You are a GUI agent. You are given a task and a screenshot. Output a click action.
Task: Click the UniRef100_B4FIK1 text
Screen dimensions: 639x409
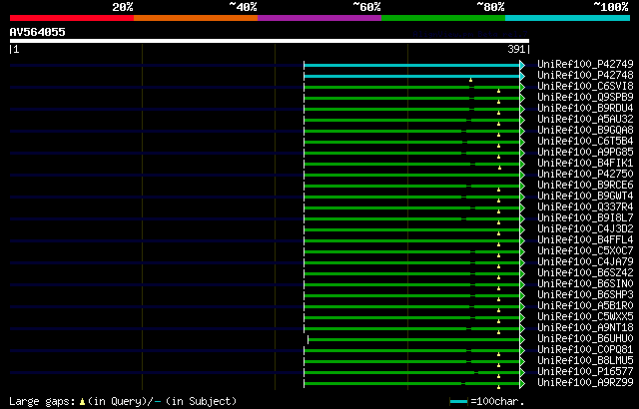(585, 164)
